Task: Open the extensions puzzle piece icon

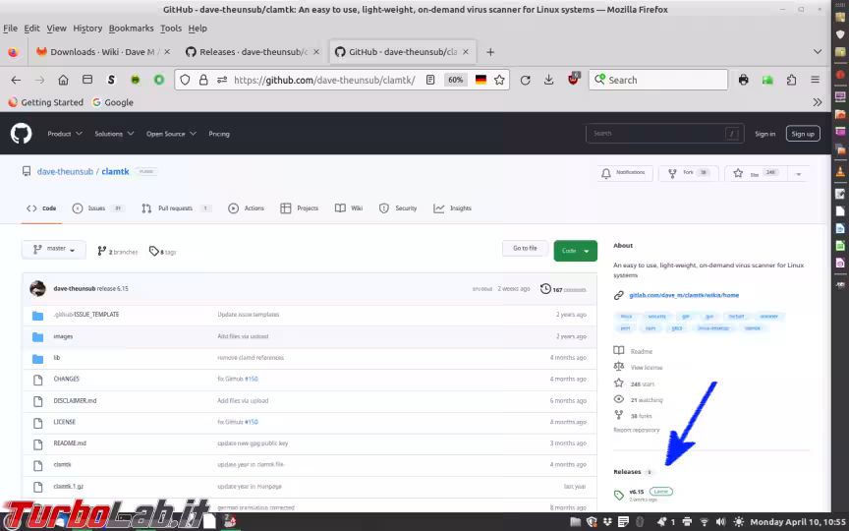Action: click(791, 81)
